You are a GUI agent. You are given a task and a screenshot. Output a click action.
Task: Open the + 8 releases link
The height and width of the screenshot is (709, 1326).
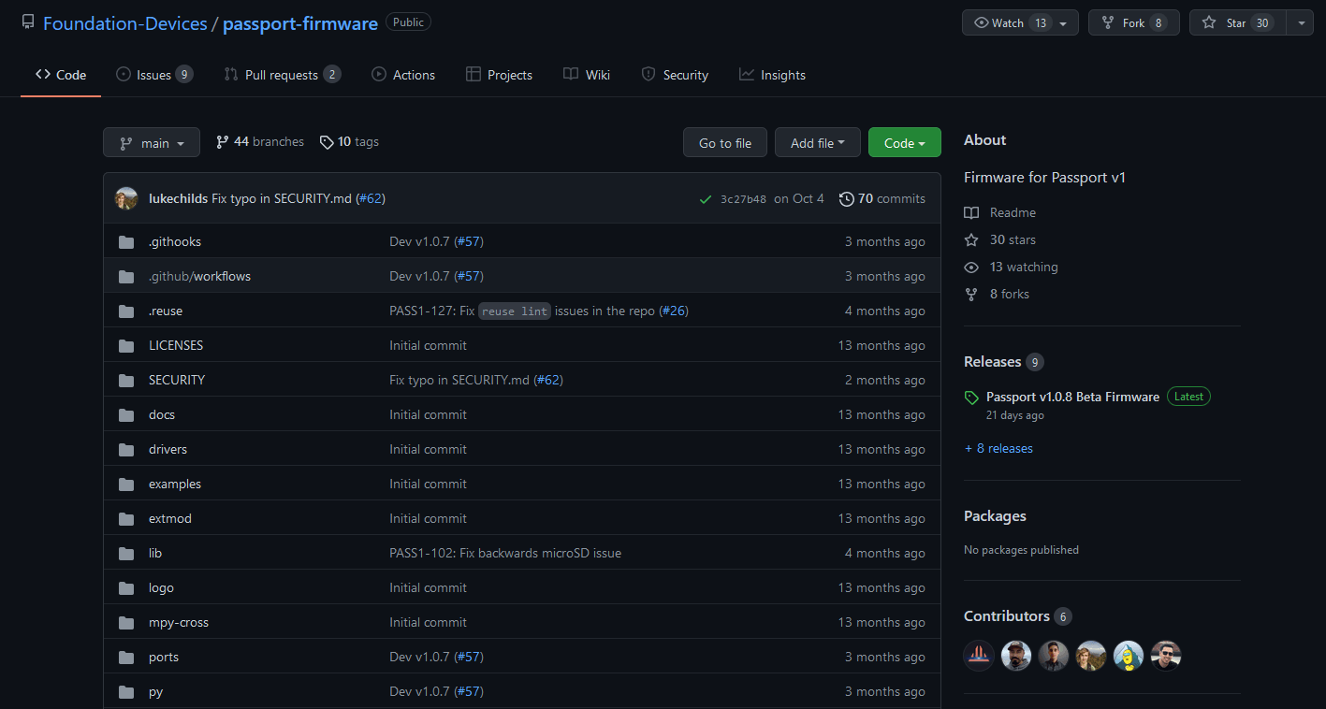(x=998, y=449)
